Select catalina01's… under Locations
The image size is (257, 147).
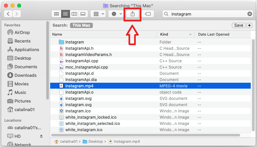pos(24,128)
